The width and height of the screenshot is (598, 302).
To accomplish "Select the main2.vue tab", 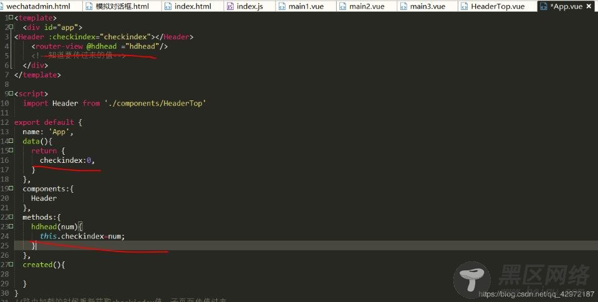I will coord(367,6).
